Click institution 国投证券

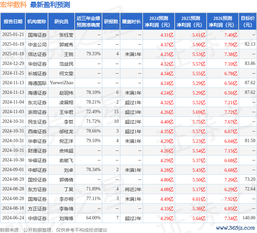click(x=37, y=180)
